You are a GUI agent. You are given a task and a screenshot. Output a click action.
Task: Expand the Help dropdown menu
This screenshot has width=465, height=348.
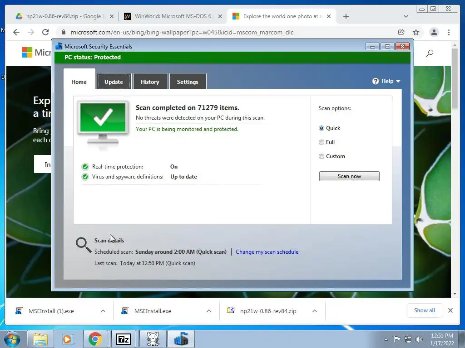click(386, 81)
